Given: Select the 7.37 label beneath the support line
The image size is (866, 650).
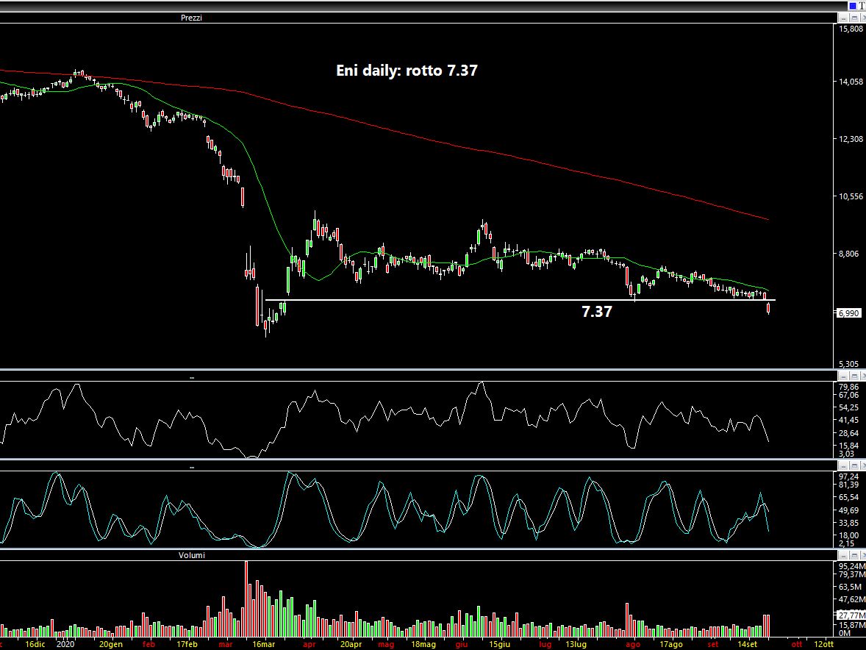Looking at the screenshot, I should pos(597,312).
